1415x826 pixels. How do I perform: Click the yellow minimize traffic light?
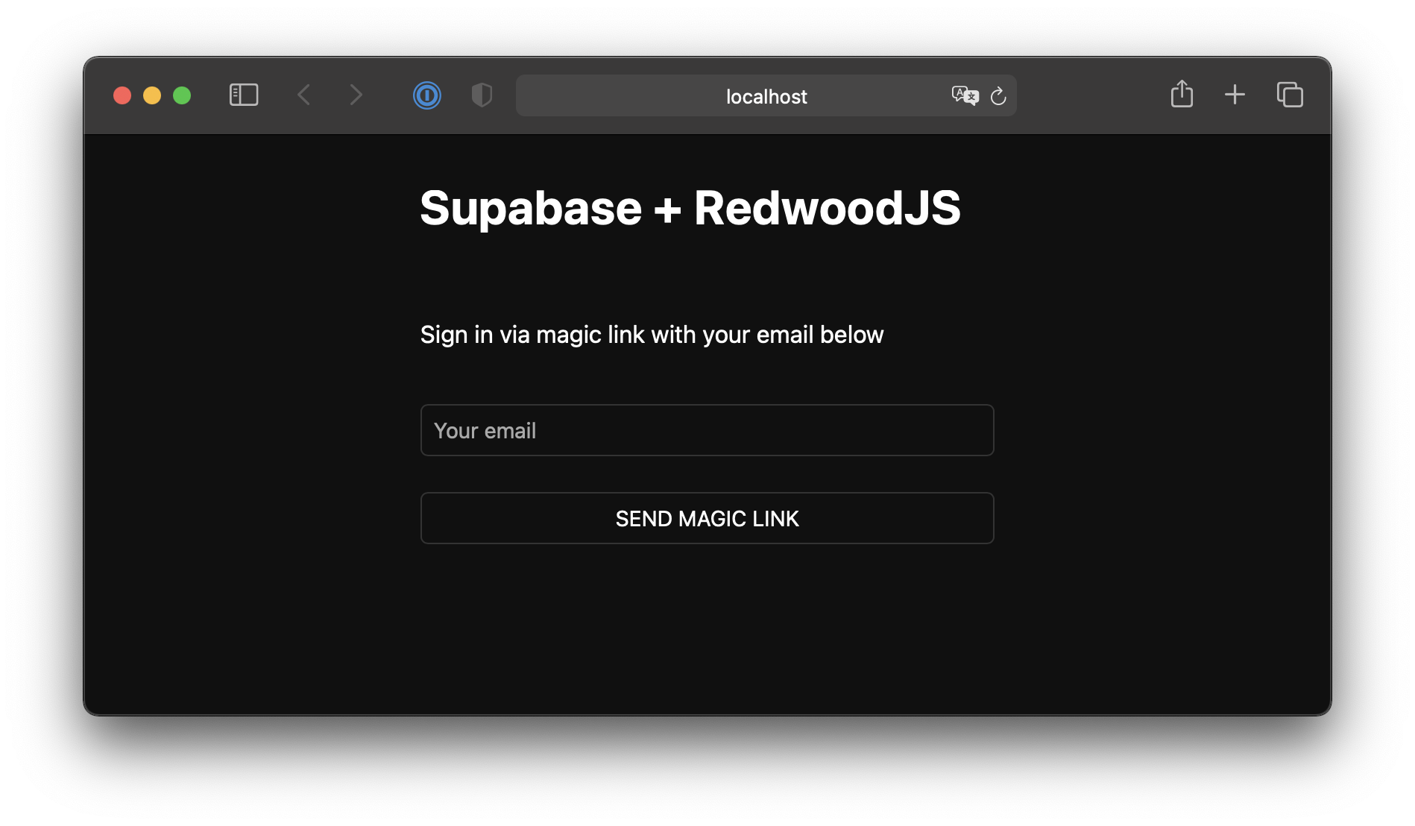point(152,95)
